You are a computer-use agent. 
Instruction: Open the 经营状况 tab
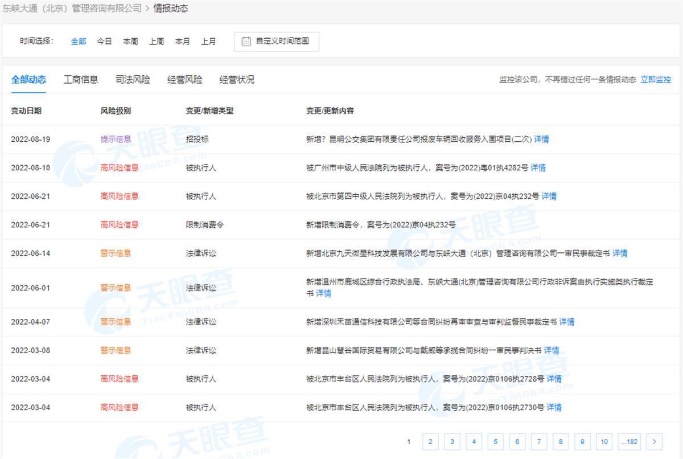[x=237, y=80]
